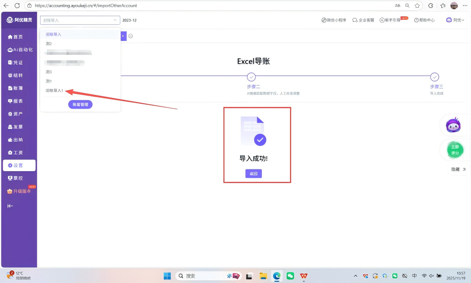Click the 立即评分 rating badge

(x=455, y=150)
